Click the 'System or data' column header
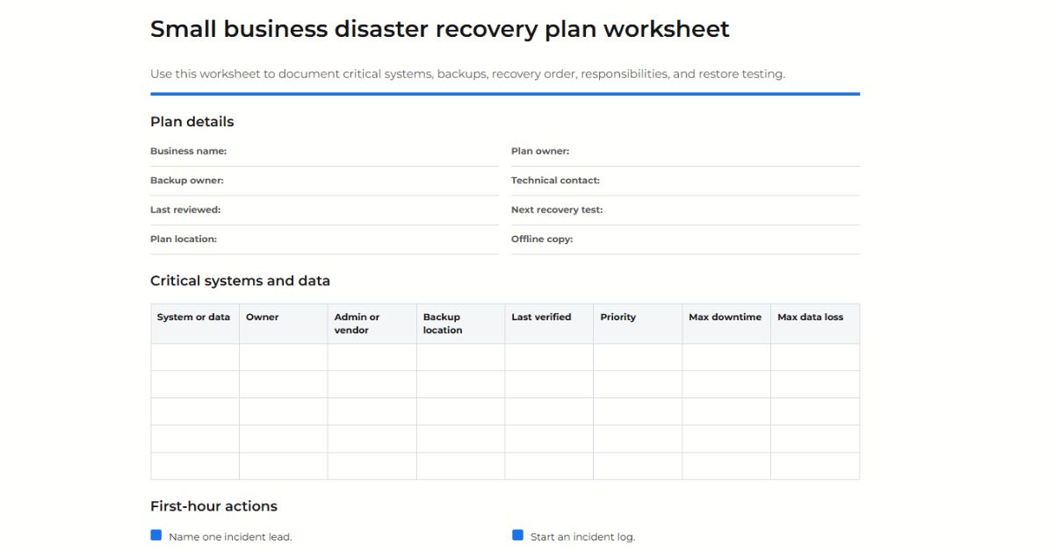Viewport: 1054px width, 551px height. [x=195, y=324]
